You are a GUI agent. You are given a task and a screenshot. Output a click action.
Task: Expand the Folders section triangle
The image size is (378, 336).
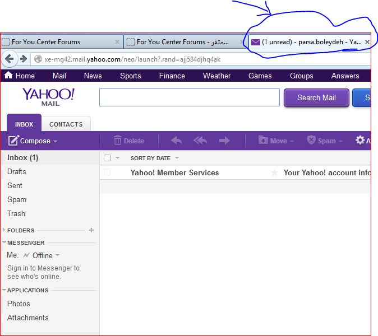click(4, 230)
